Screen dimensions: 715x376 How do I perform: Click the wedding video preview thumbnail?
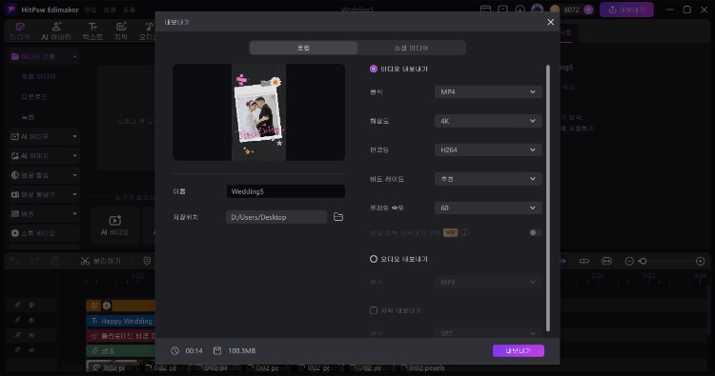[x=258, y=112]
